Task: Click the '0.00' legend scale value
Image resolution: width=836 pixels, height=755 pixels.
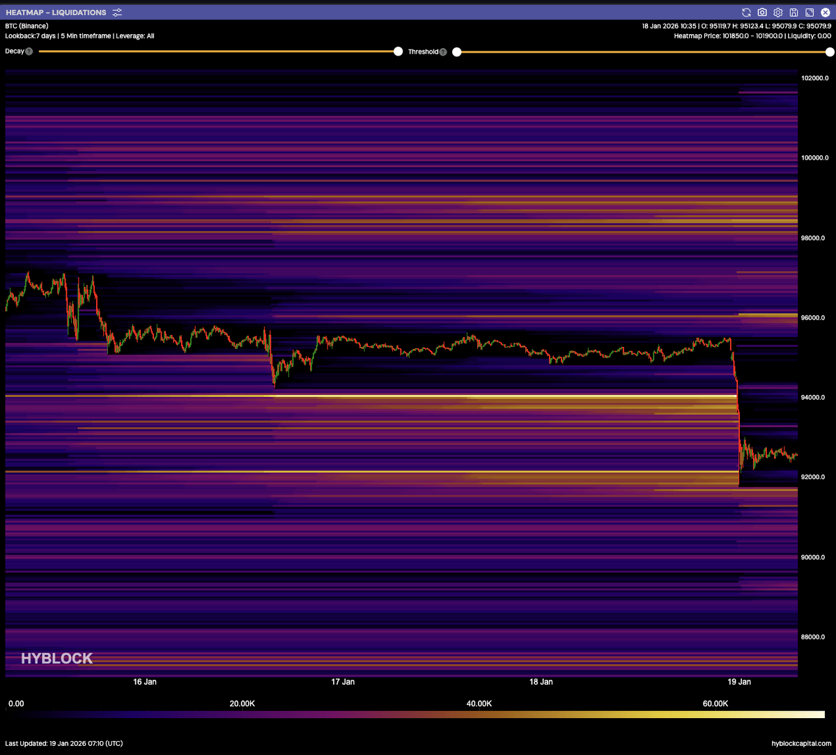Action: click(x=16, y=704)
